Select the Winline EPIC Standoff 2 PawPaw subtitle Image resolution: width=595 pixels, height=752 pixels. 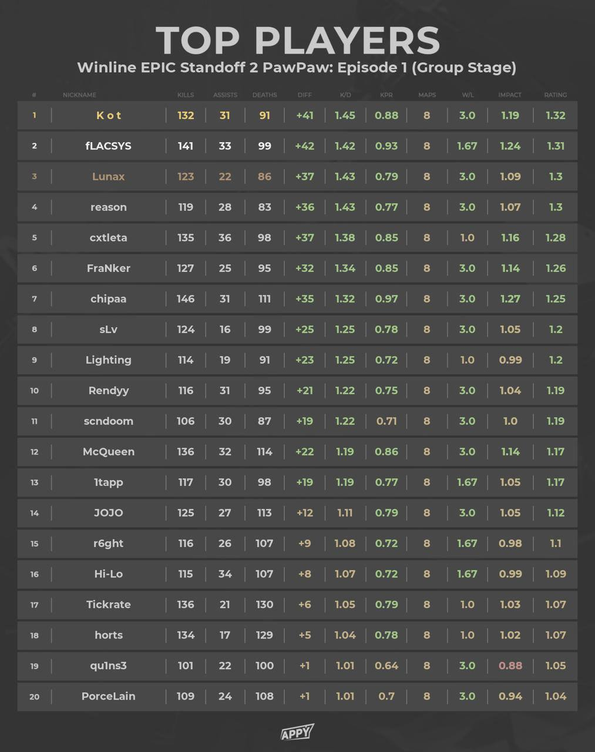coord(297,68)
